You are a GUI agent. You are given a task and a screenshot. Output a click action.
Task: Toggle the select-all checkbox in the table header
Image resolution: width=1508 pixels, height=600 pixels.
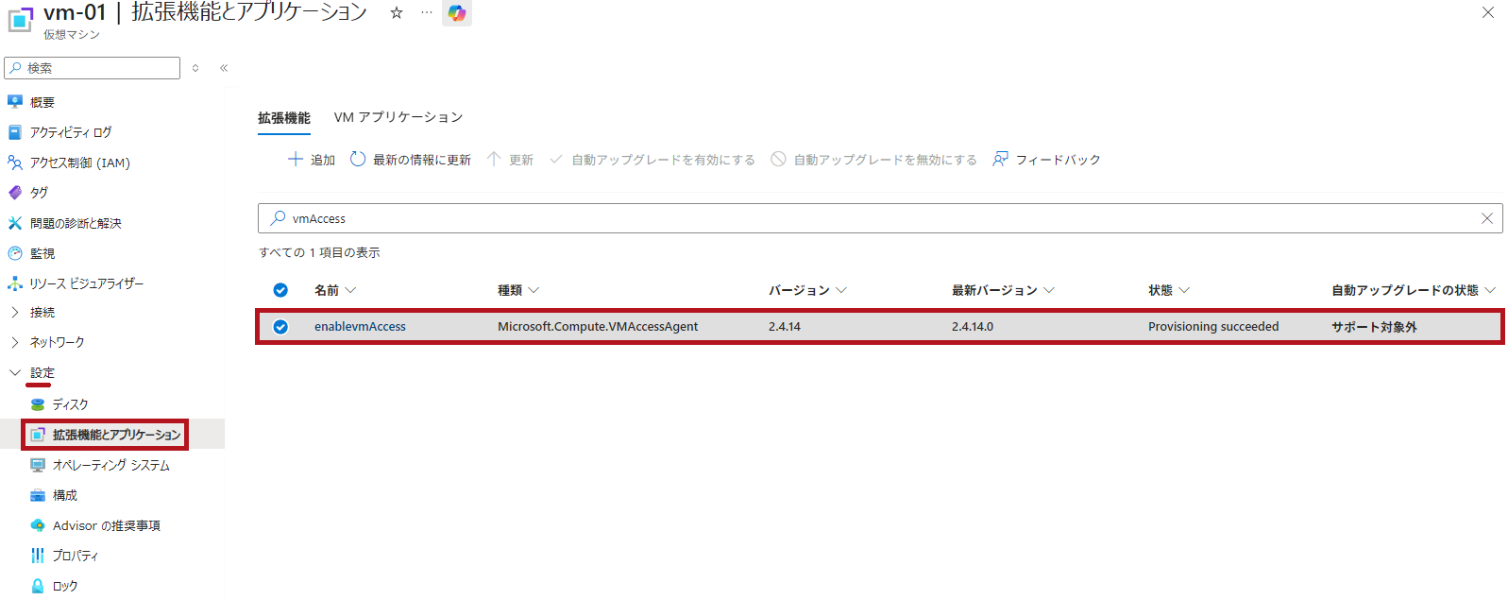coord(280,290)
